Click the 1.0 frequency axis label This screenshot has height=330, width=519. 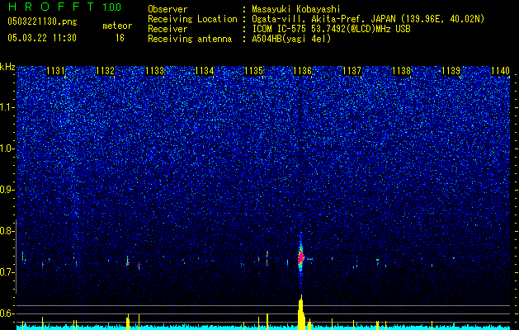[x=7, y=148]
